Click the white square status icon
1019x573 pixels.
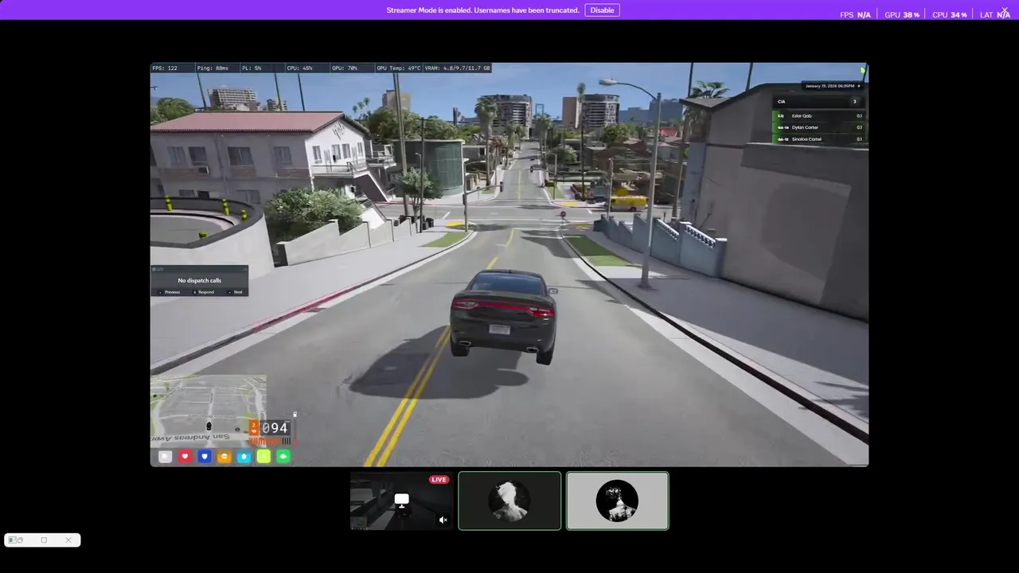tap(165, 456)
